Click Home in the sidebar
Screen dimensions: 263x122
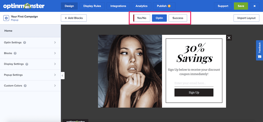tap(9, 31)
